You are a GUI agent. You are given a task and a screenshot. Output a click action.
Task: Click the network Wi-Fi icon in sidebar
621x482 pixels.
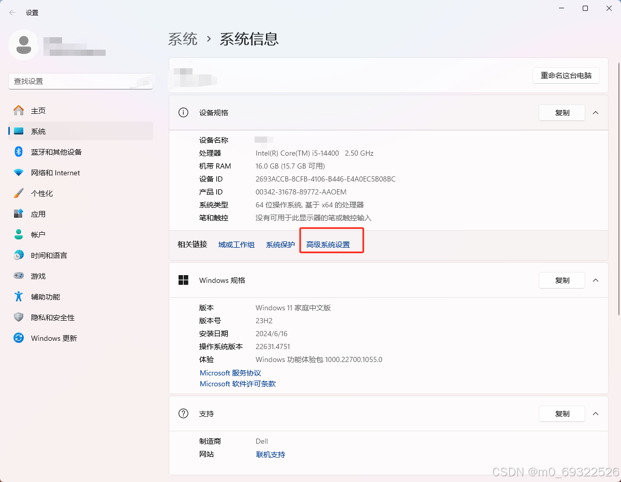[x=19, y=173]
